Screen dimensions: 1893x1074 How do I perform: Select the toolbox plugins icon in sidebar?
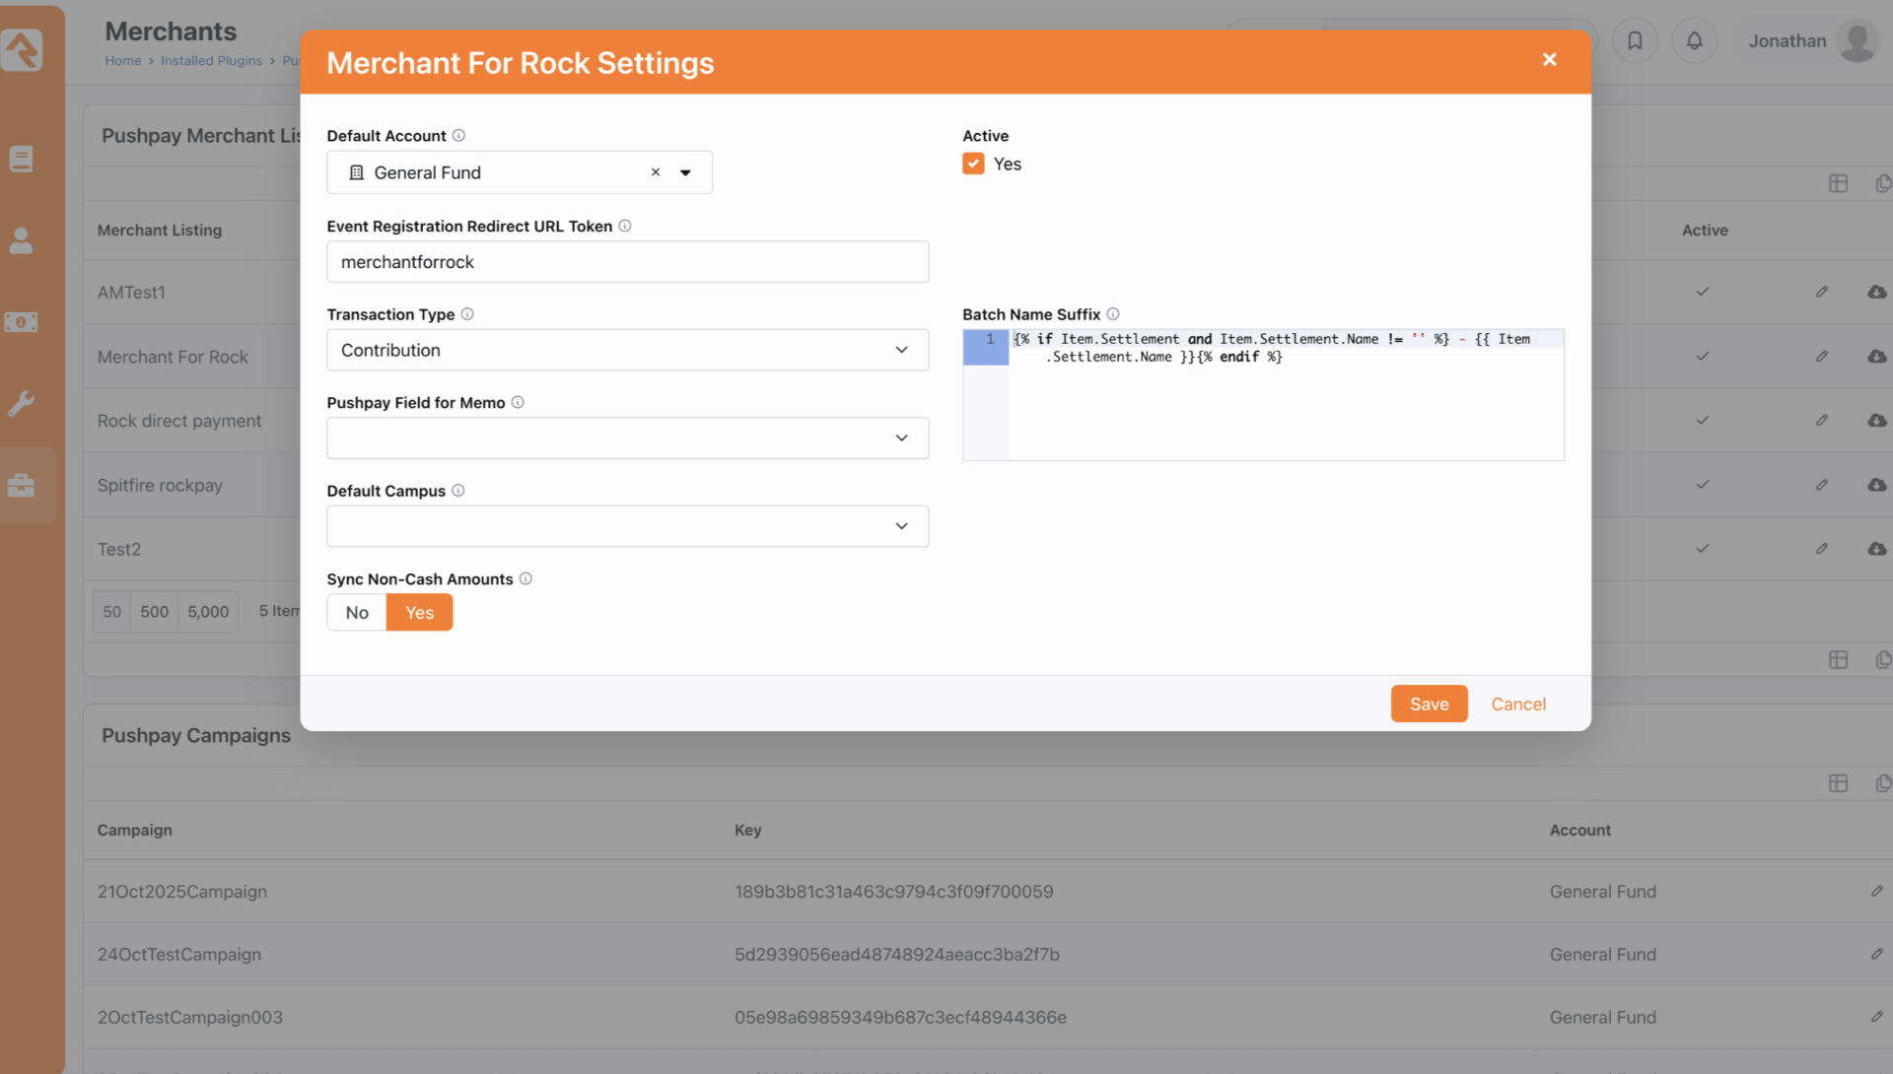22,484
